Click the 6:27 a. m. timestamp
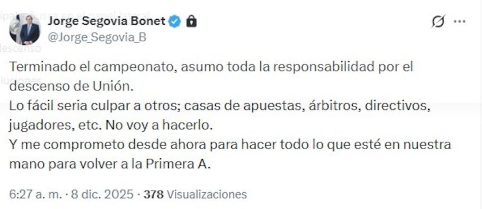This screenshot has height=209, width=482. tap(35, 195)
